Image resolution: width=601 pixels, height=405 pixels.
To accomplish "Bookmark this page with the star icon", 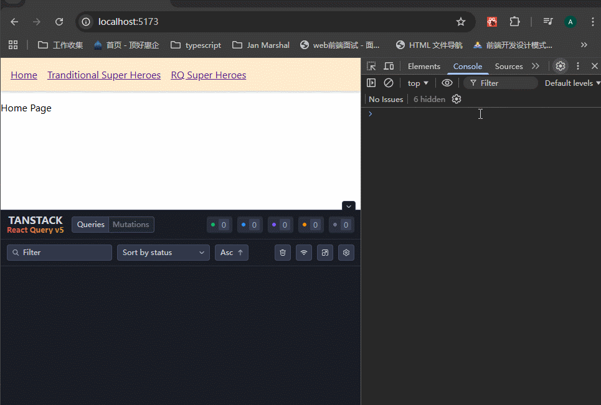I will pos(461,22).
